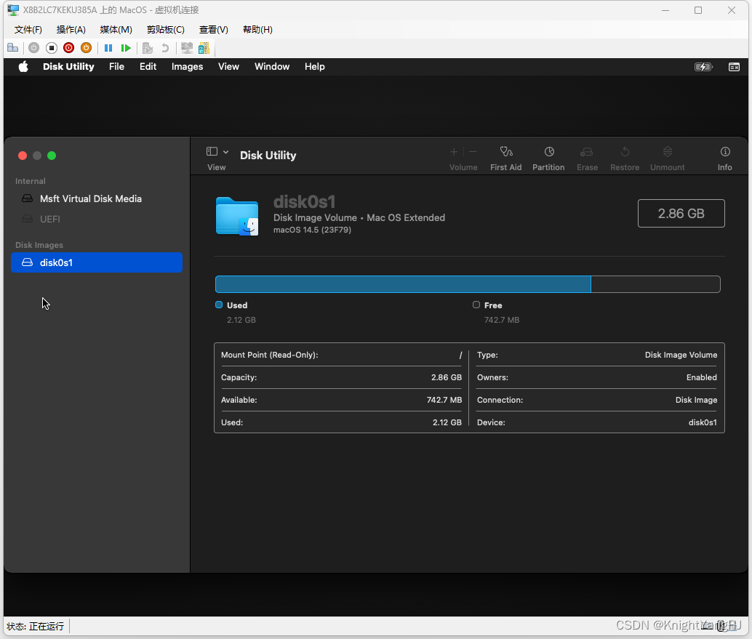Open the 帮助(H) menu
This screenshot has height=639, width=752.
(257, 30)
